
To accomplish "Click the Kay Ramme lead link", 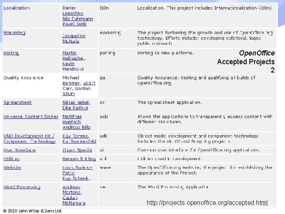I will 75,136.
